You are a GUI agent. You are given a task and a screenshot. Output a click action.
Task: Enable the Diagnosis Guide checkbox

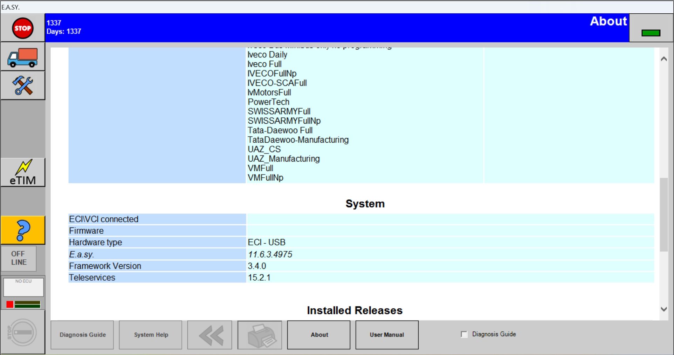point(464,334)
